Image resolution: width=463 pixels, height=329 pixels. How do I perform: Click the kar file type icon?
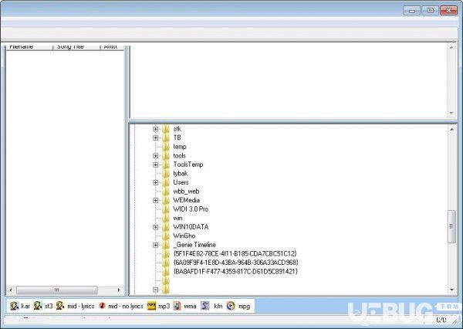click(14, 306)
